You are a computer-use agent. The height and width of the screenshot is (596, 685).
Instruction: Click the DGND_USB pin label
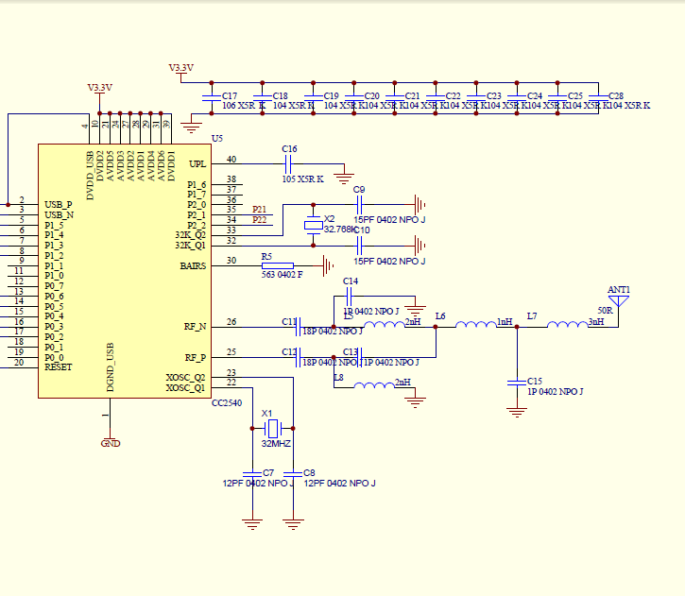point(111,367)
